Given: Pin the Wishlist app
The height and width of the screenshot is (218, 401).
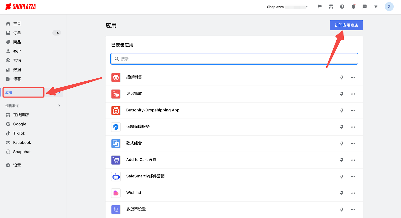Looking at the screenshot, I should (342, 193).
